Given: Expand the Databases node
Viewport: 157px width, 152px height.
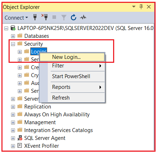Looking at the screenshot, I should click(x=13, y=36).
